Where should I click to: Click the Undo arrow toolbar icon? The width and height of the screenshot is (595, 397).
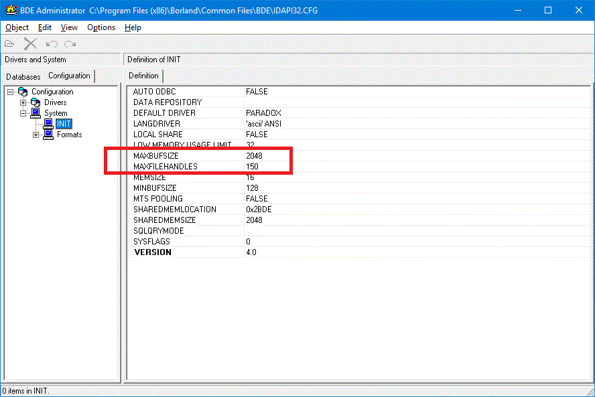(52, 44)
